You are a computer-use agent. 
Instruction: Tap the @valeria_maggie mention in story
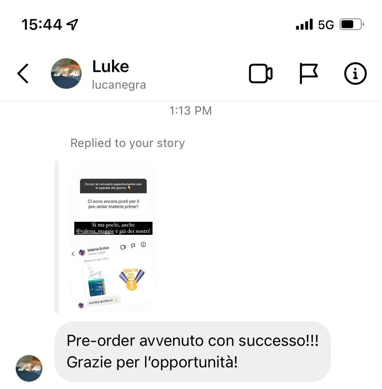[95, 231]
